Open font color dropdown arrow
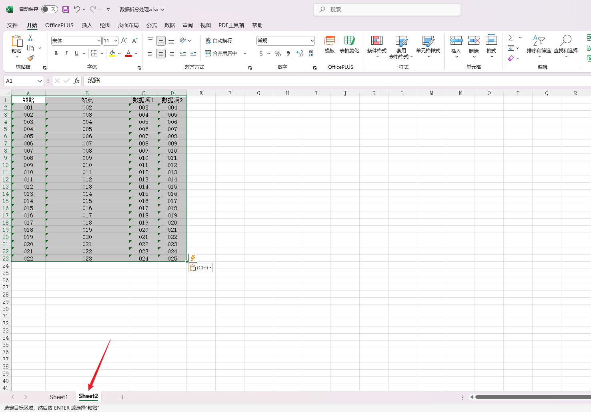This screenshot has height=412, width=591. [136, 54]
